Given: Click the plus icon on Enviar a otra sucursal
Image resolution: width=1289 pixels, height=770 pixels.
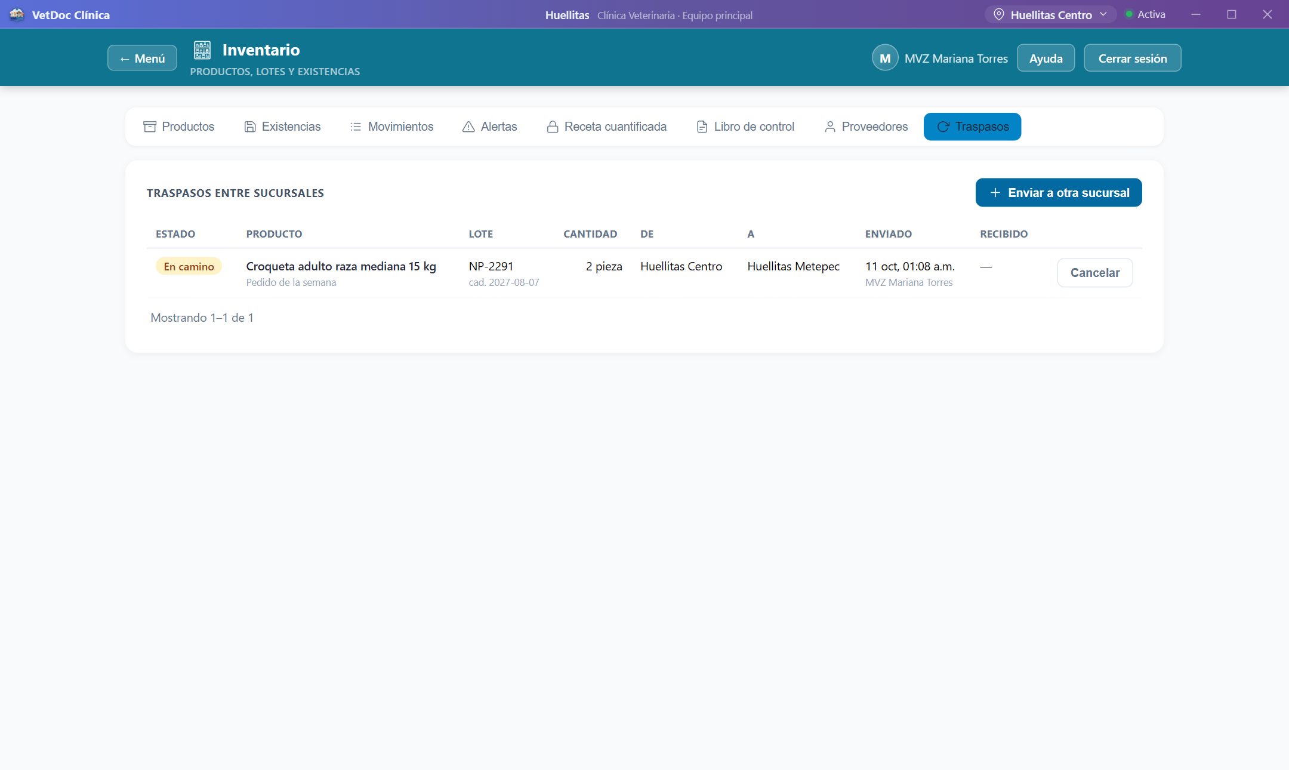Looking at the screenshot, I should (995, 193).
